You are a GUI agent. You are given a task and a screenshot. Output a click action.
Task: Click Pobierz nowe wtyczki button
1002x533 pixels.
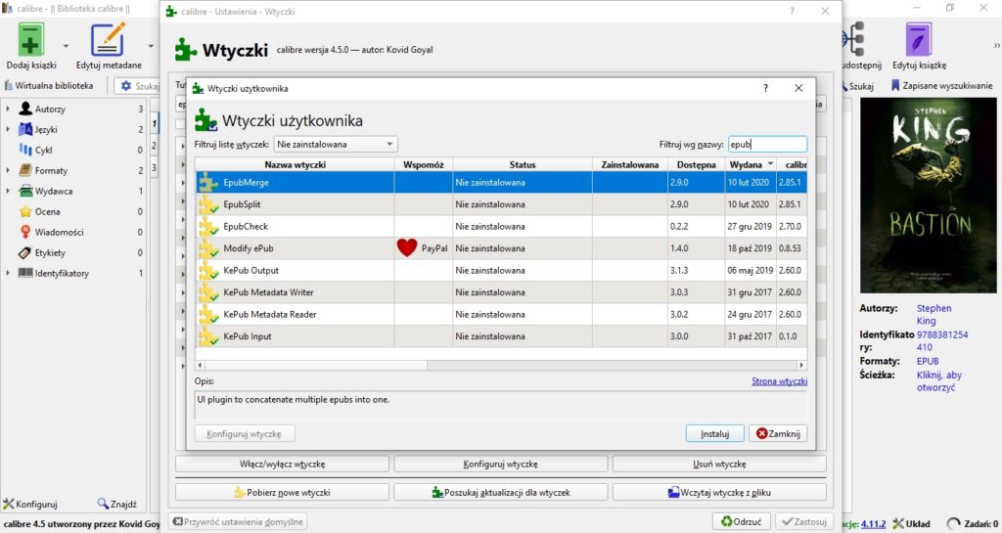[x=282, y=492]
